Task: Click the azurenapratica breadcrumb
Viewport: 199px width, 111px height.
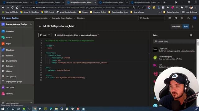Action: 41,18
